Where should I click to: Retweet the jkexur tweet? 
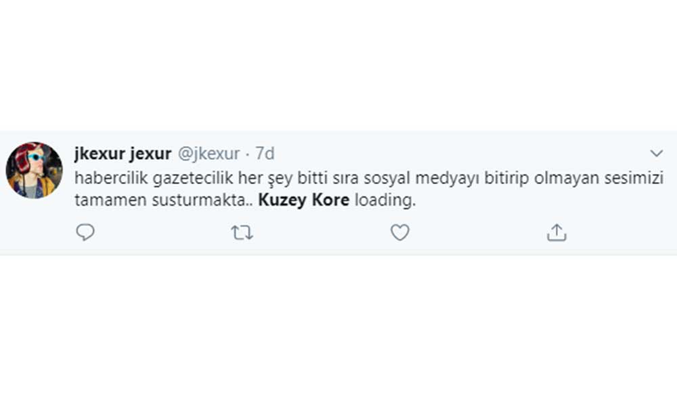coord(242,233)
